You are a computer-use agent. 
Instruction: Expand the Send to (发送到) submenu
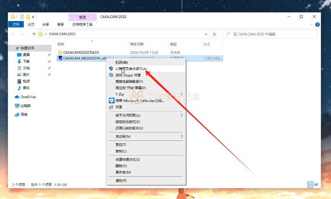(x=181, y=136)
